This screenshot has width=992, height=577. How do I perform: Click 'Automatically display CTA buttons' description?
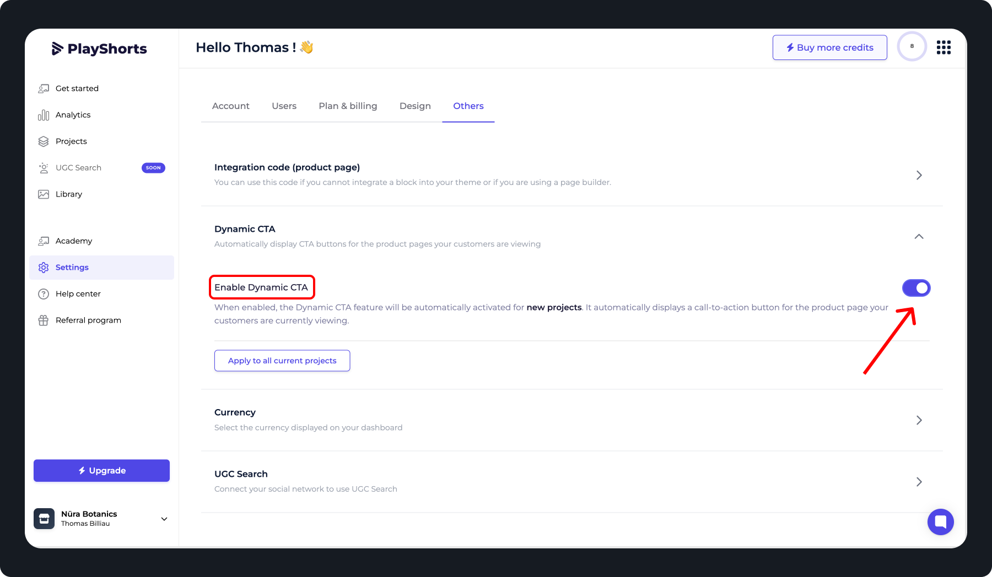tap(378, 244)
